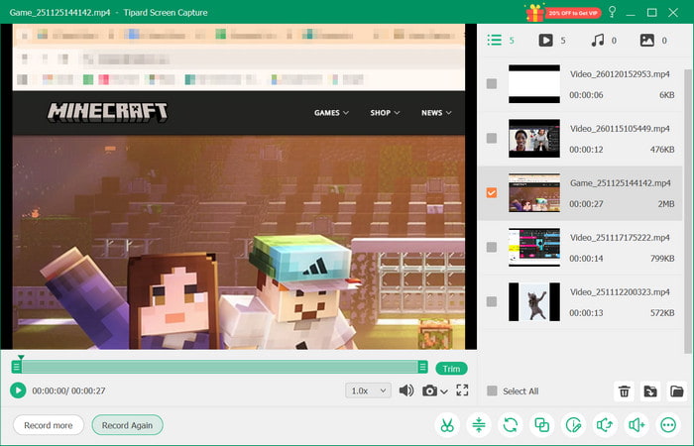Click the Record Again button
Image resolution: width=694 pixels, height=446 pixels.
(127, 425)
